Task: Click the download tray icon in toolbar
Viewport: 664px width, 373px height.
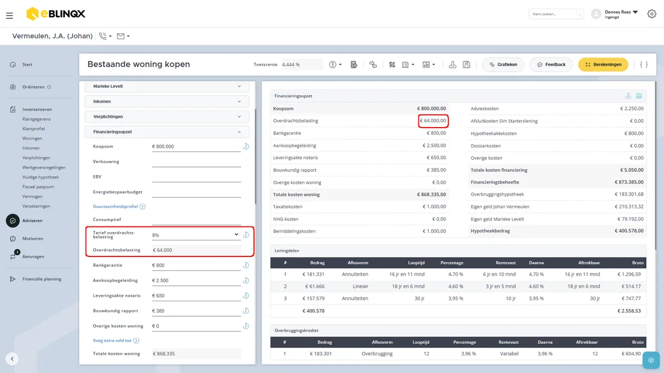Action: 453,65
